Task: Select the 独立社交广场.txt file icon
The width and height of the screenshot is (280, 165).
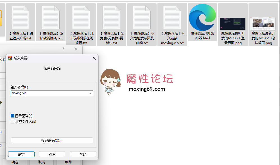Action: pos(20,17)
